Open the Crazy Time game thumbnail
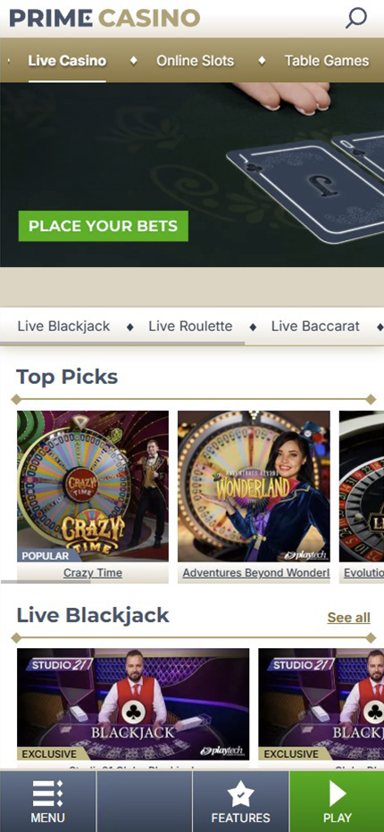 93,486
